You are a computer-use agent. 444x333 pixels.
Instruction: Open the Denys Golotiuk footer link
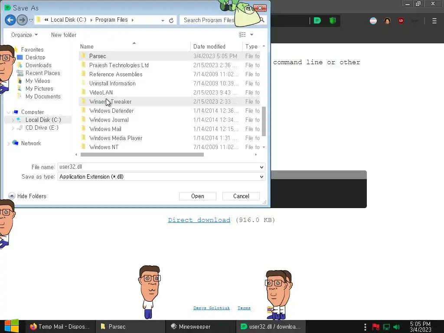coord(211,308)
